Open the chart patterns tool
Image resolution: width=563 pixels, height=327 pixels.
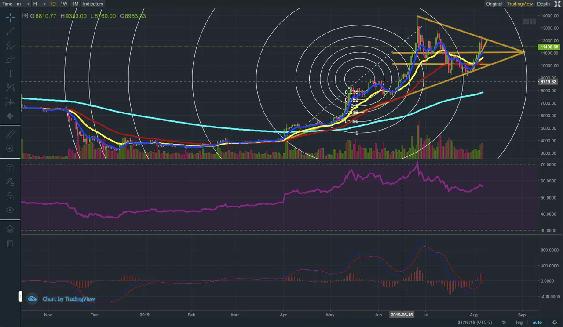[x=10, y=87]
